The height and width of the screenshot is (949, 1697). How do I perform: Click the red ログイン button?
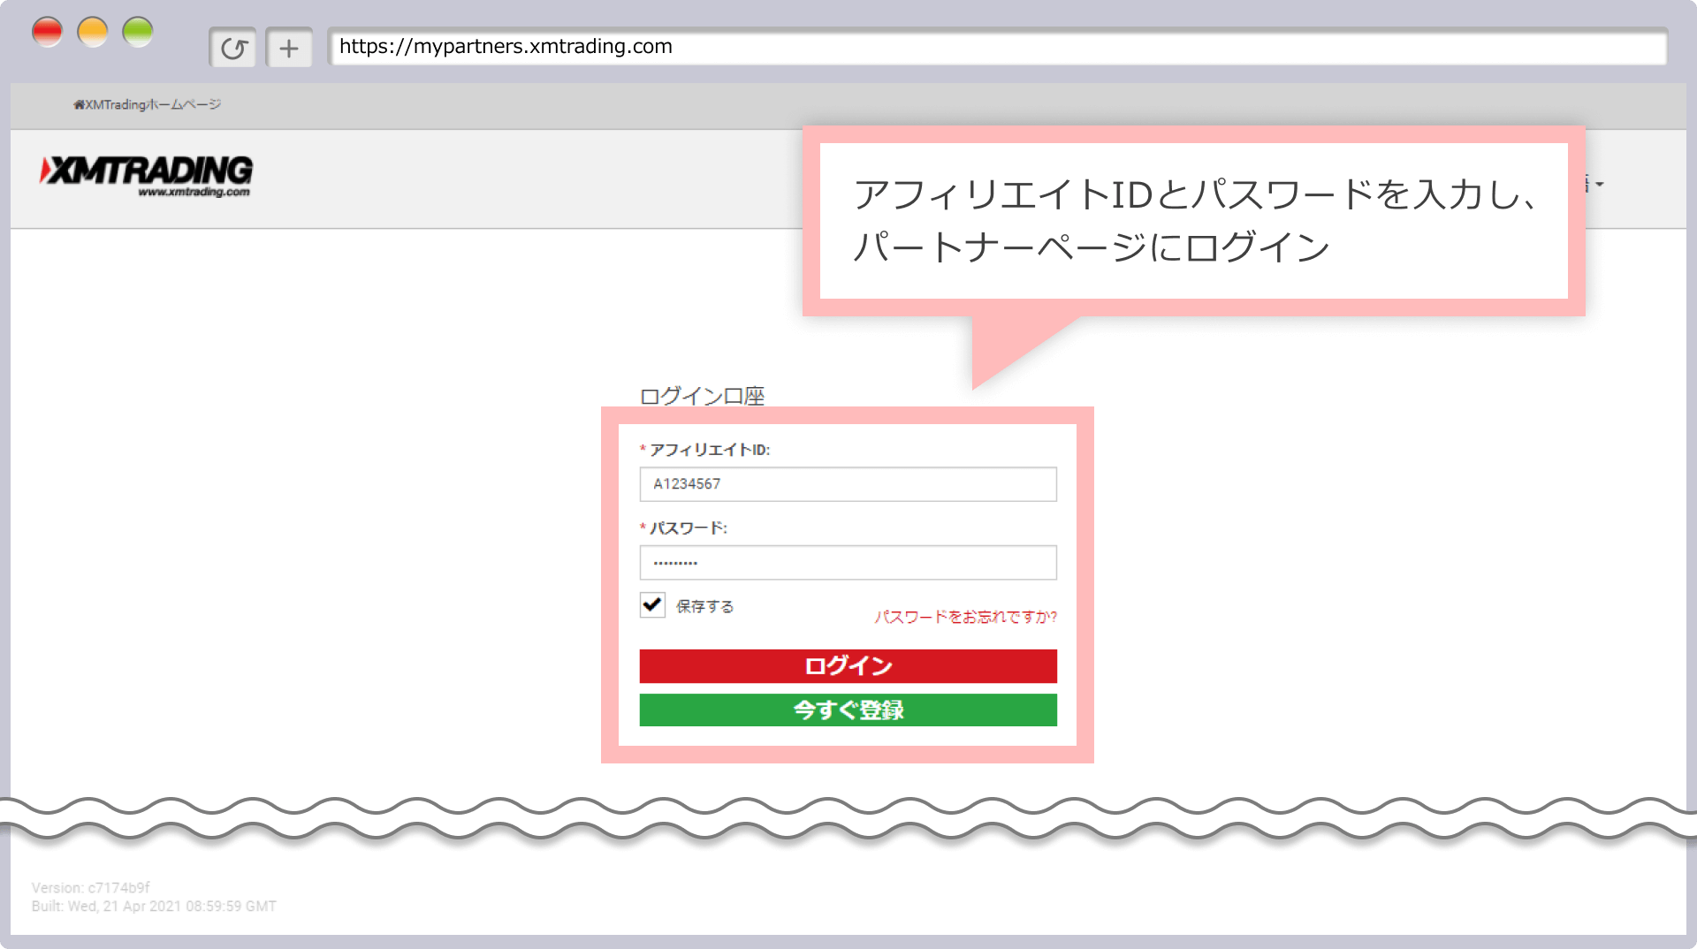[x=848, y=666]
